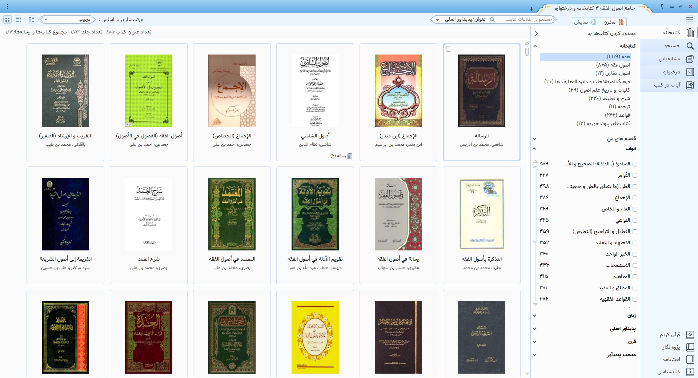Check the النواهي filter checkbox
The image size is (698, 378).
click(635, 220)
